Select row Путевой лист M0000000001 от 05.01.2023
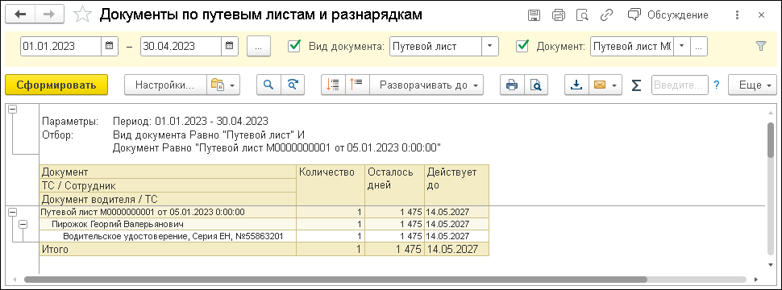782x290 pixels. point(168,212)
